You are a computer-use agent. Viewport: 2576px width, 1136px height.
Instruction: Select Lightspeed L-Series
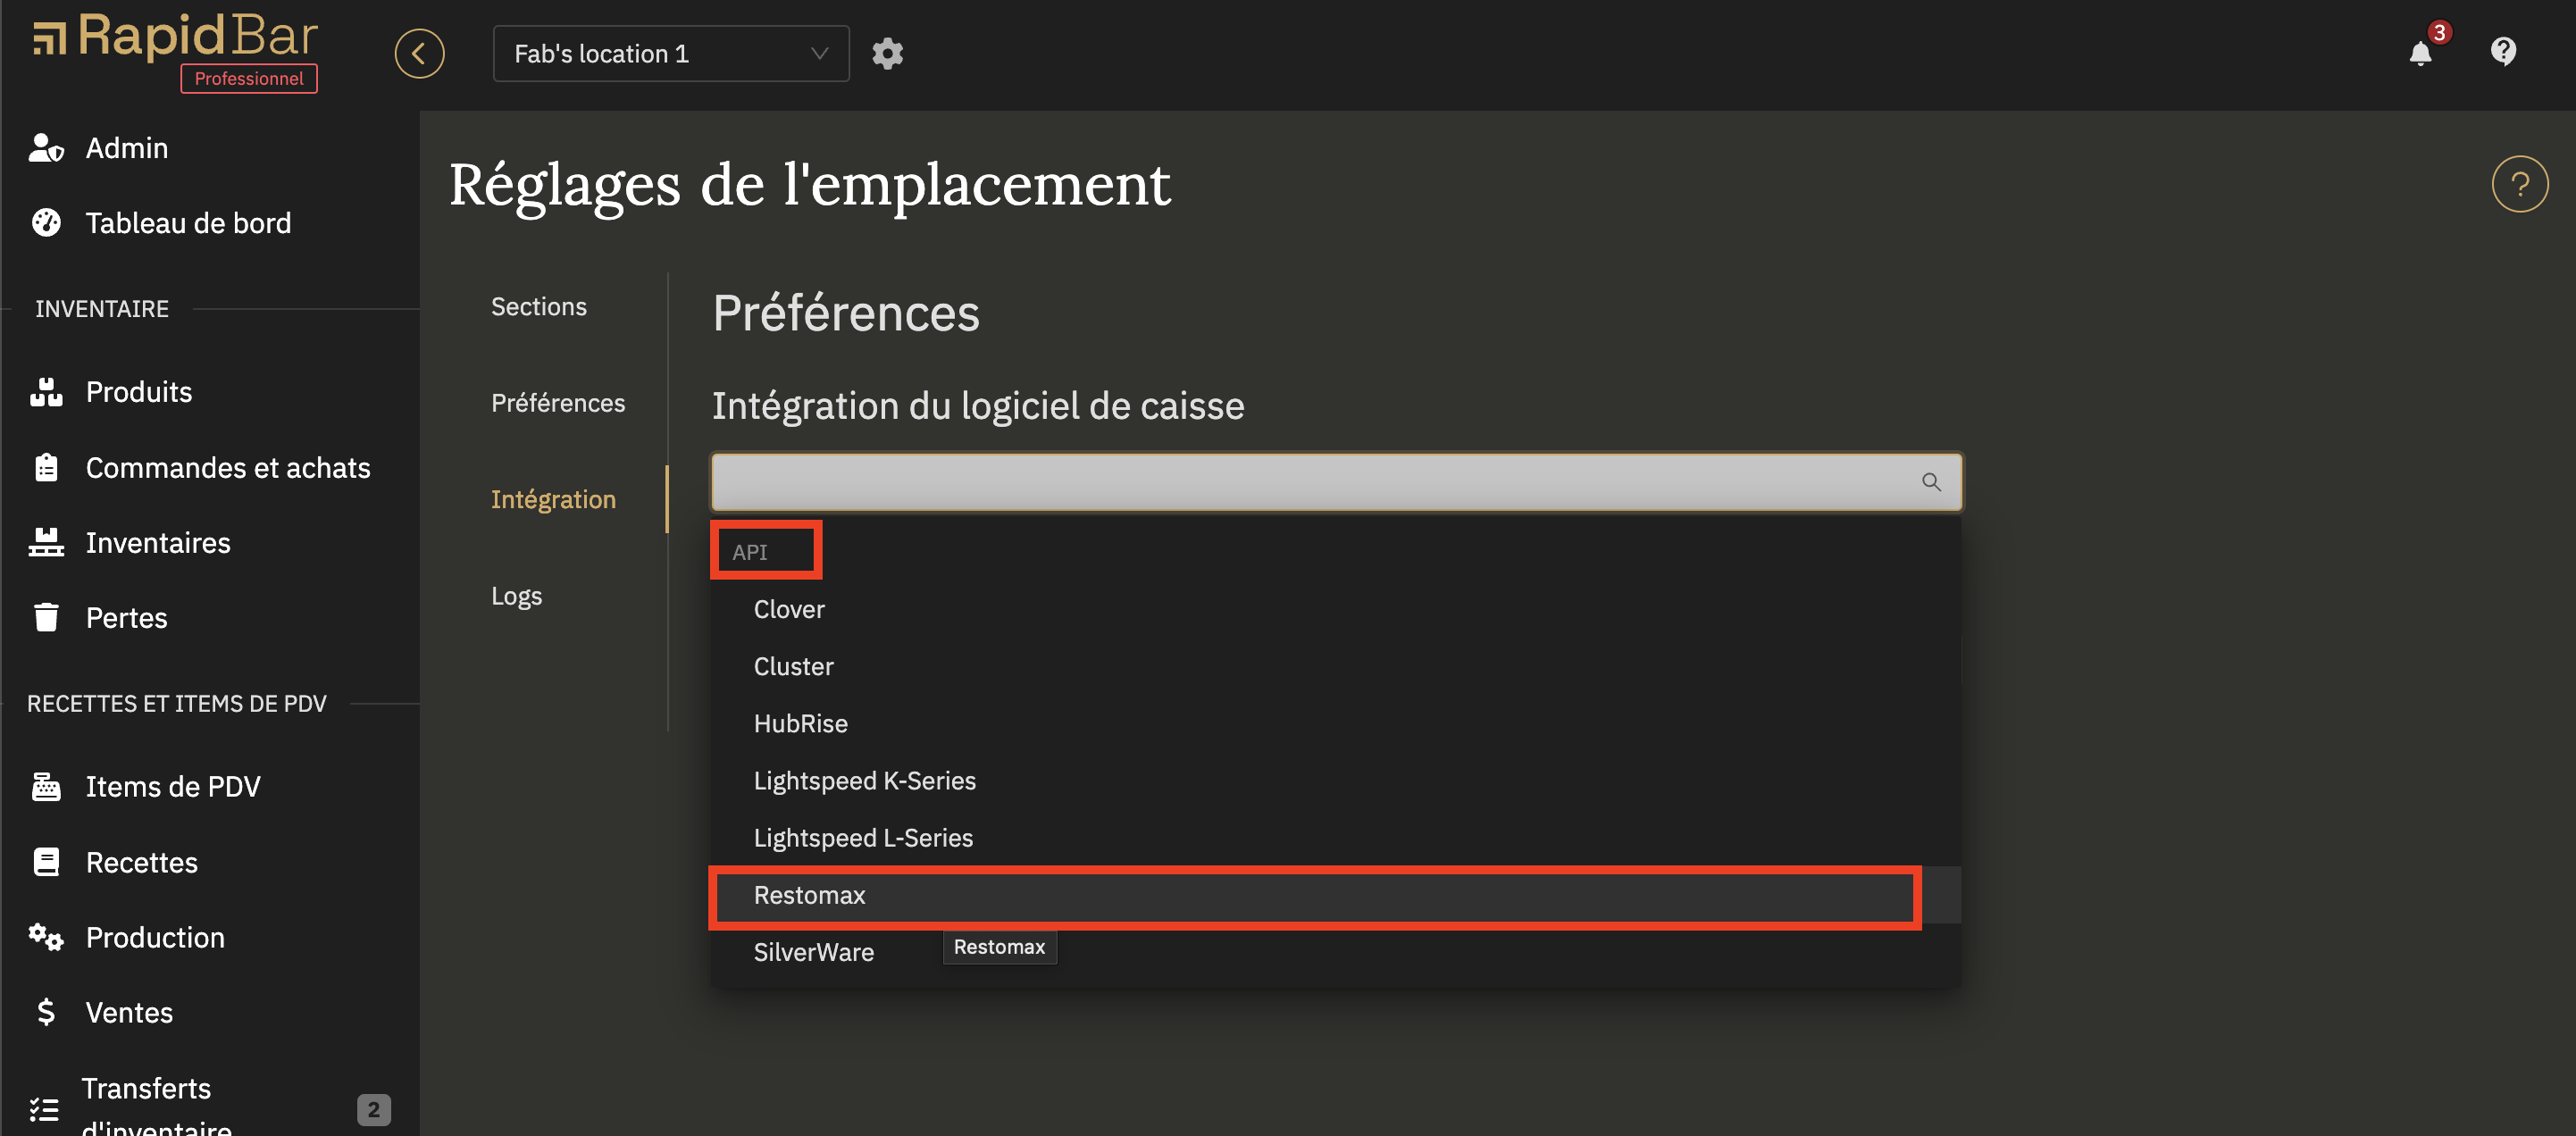point(1336,837)
